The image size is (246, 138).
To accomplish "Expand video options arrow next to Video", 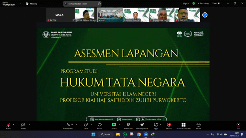I will (x=29, y=125).
